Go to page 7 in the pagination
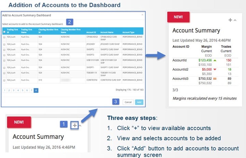Screen dimensions: 246x158 pos(31,90)
